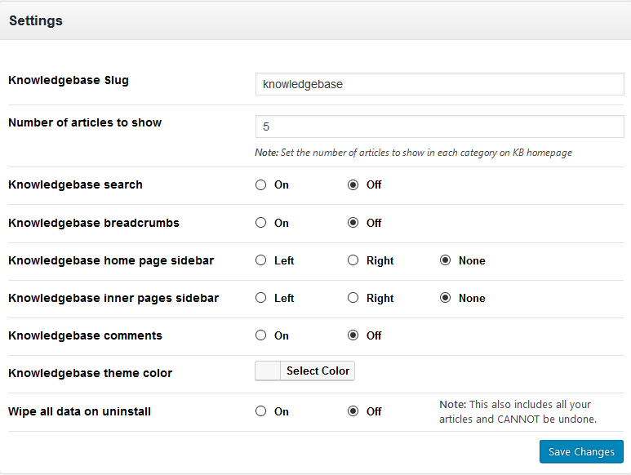Select Right for inner pages sidebar
Screen dimensions: 631x475
[353, 298]
